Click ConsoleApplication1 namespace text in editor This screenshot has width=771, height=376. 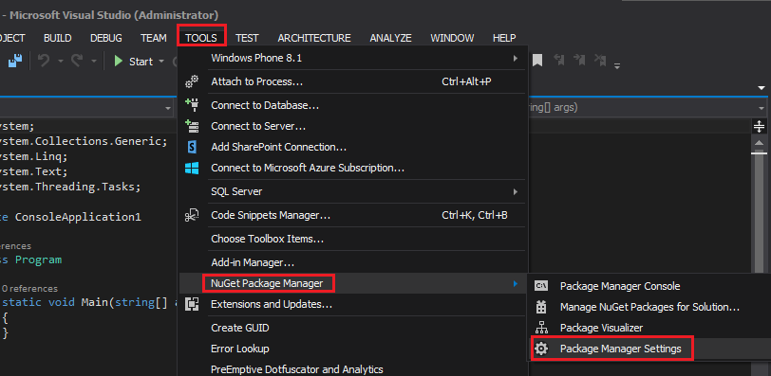tap(78, 217)
